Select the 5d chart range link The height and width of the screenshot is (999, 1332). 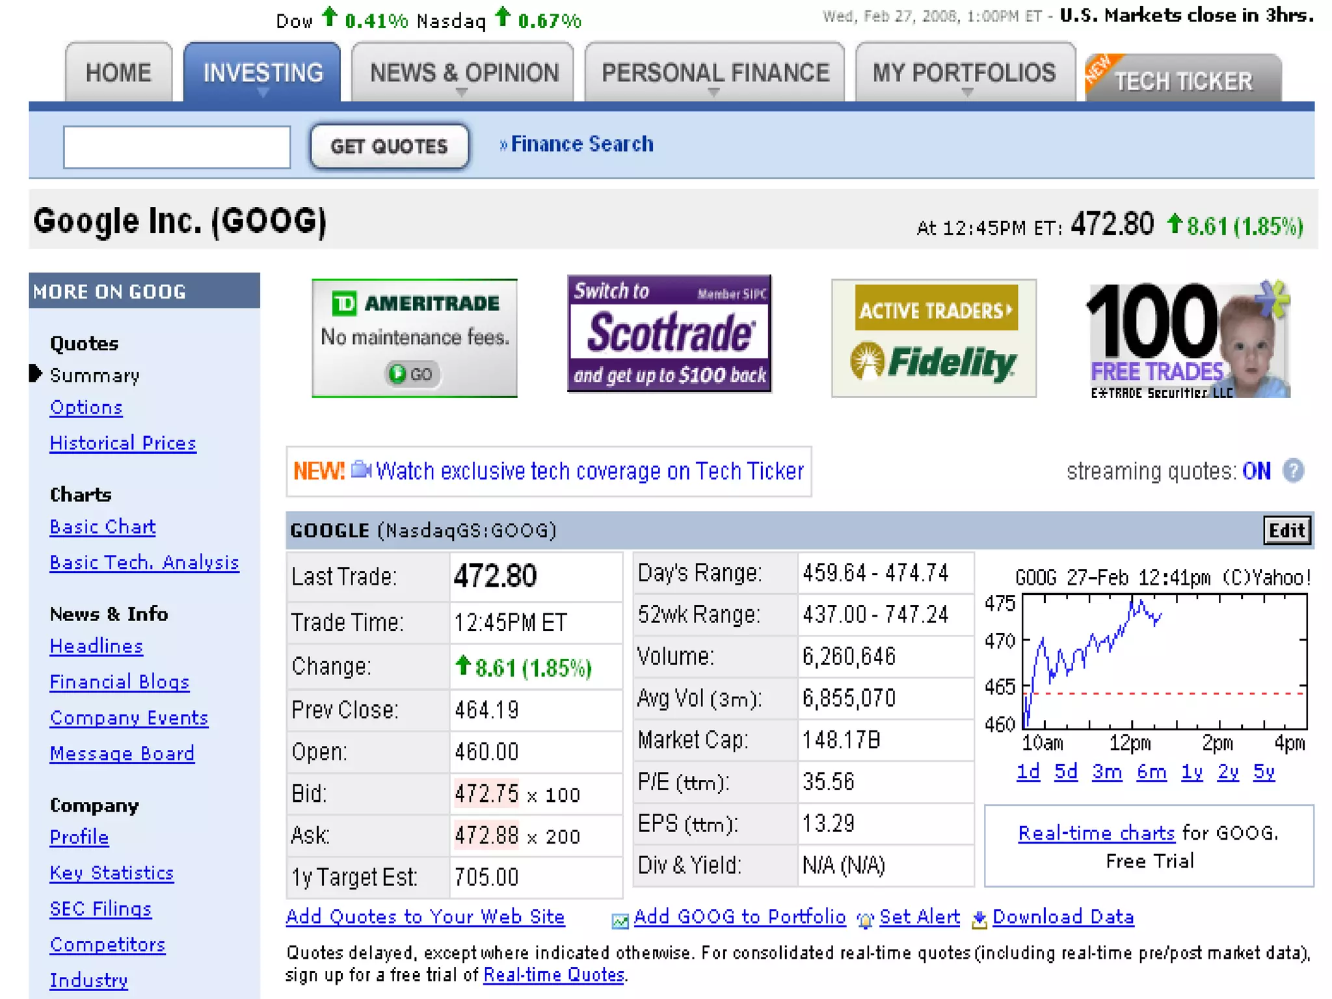tap(1065, 772)
